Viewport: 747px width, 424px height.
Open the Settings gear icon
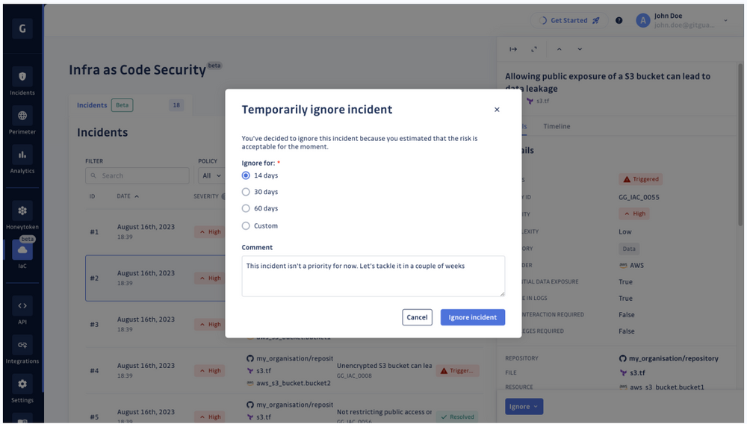[x=22, y=384]
